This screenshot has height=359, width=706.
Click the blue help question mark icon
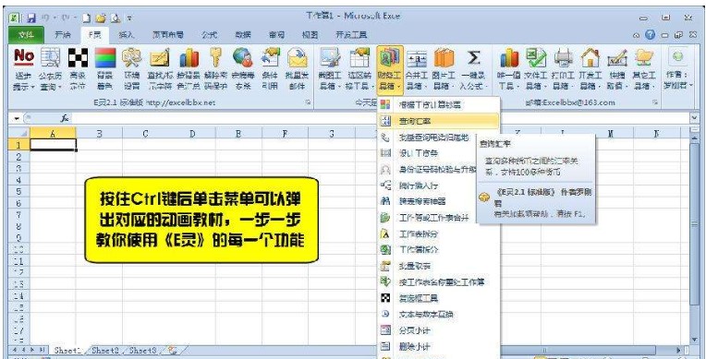click(650, 35)
